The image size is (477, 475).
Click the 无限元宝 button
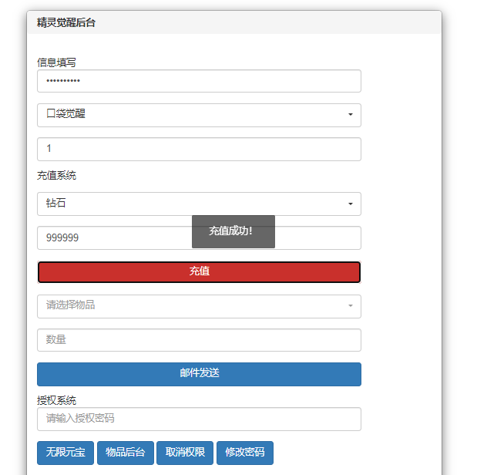pyautogui.click(x=66, y=453)
